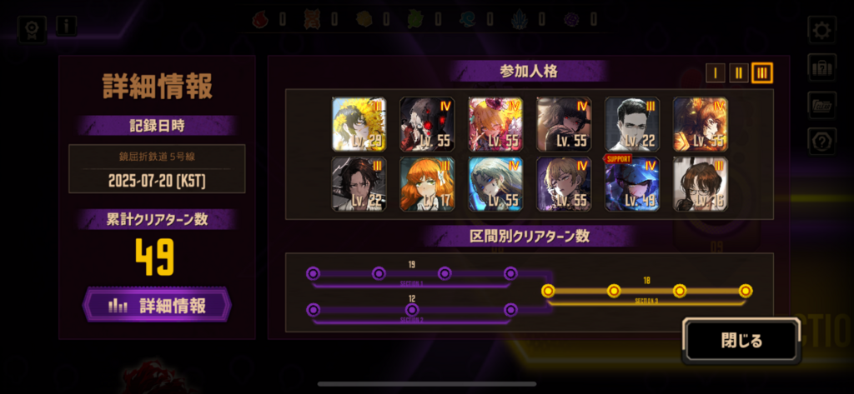The width and height of the screenshot is (854, 394).
Task: Click last yellow node of Section 3
Action: (x=746, y=291)
